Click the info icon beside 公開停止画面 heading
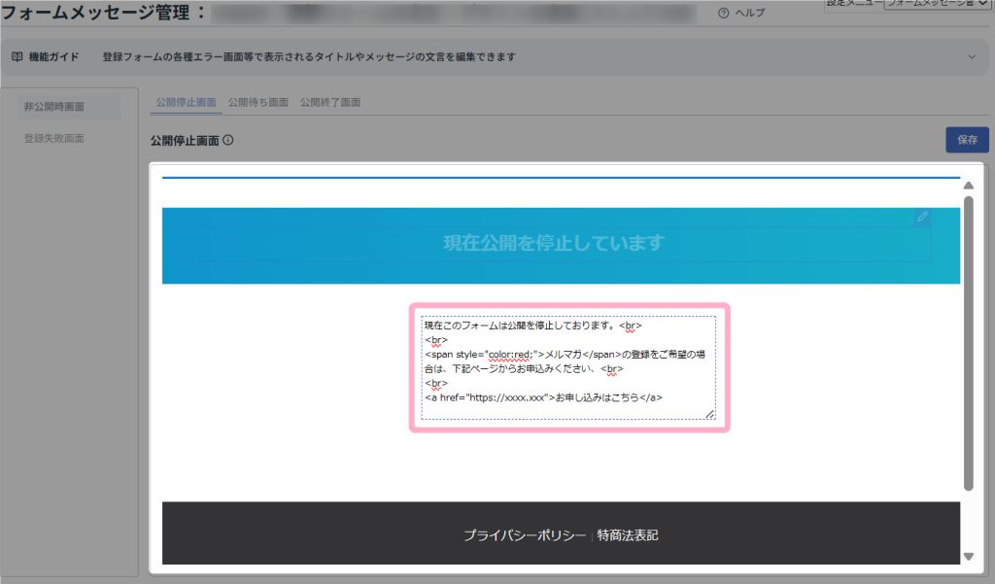 (x=228, y=141)
